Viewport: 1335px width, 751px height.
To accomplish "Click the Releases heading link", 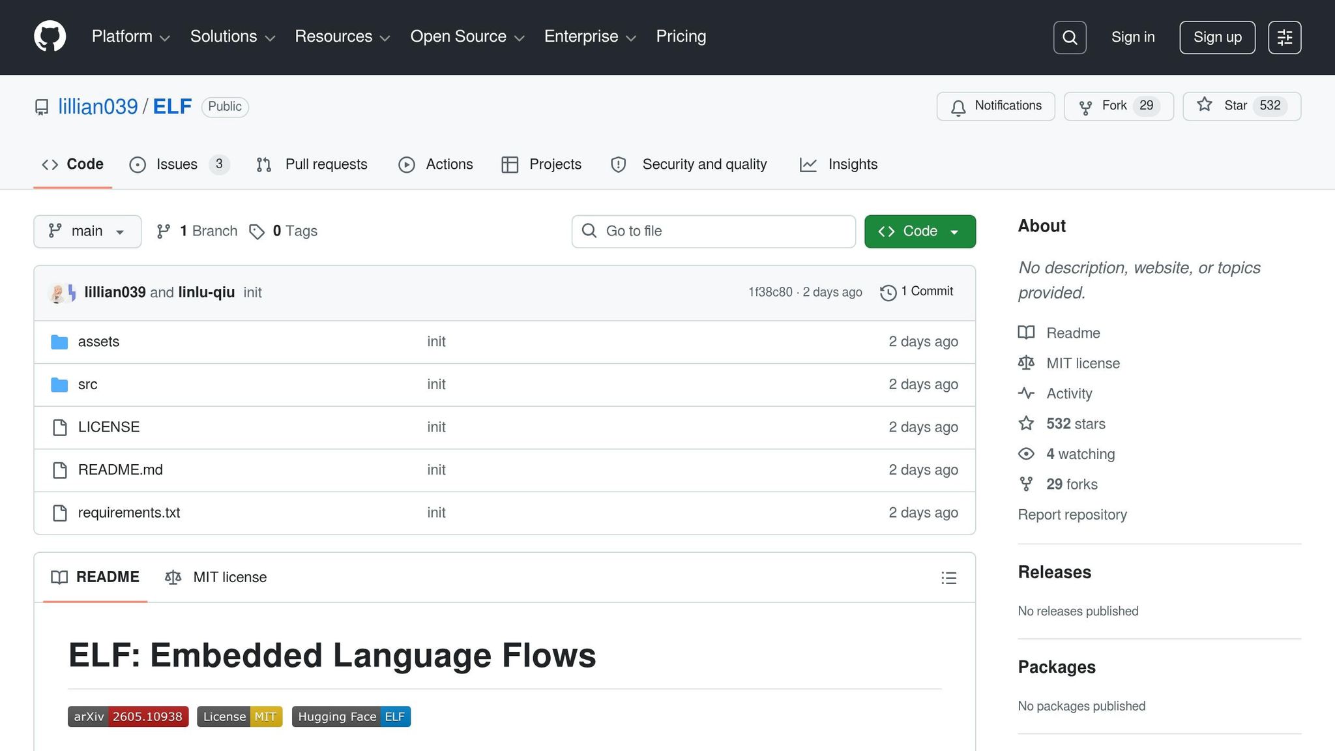I will (1055, 572).
